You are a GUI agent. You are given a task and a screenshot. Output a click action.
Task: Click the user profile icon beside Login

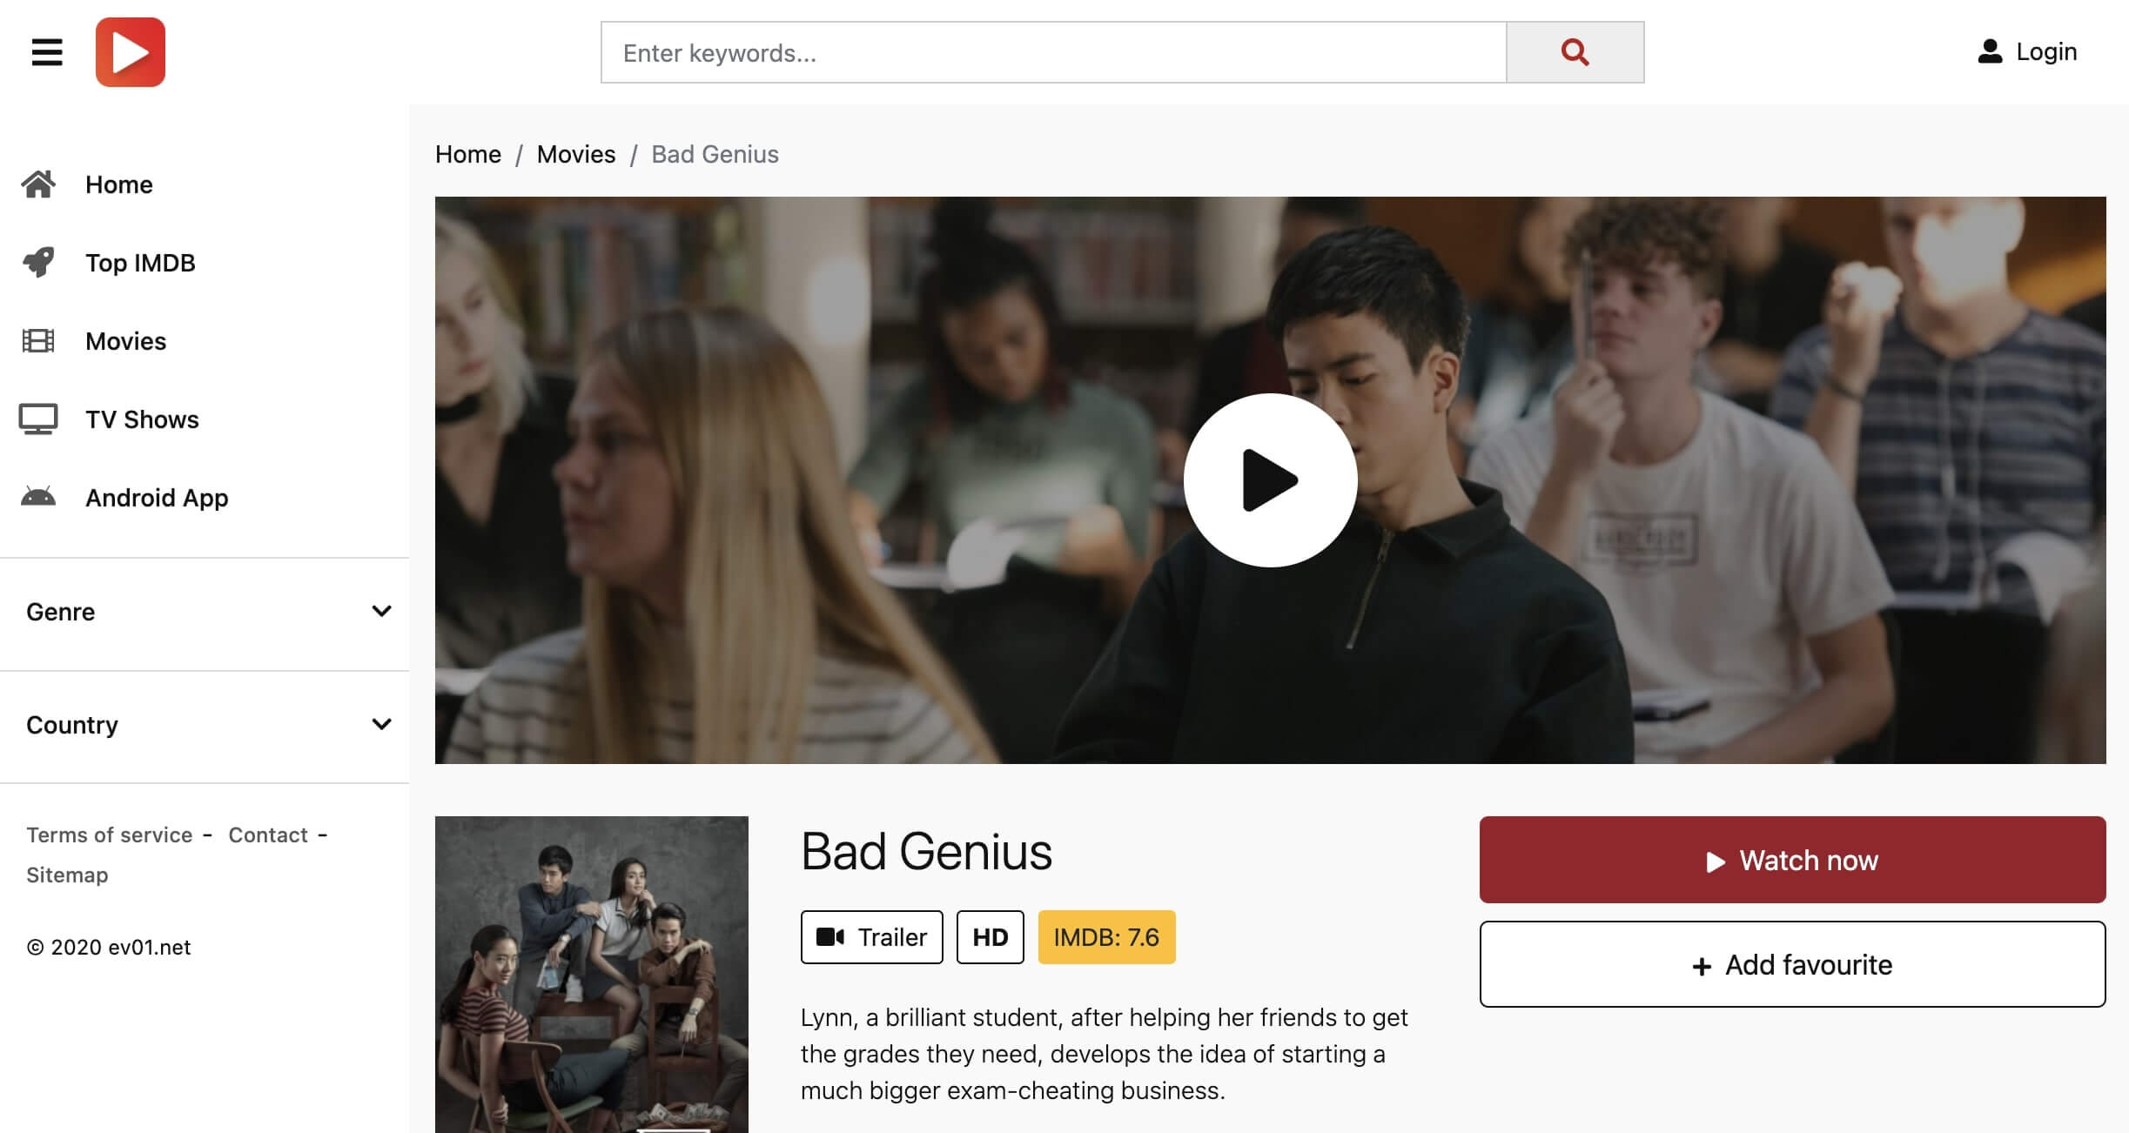pyautogui.click(x=1990, y=51)
